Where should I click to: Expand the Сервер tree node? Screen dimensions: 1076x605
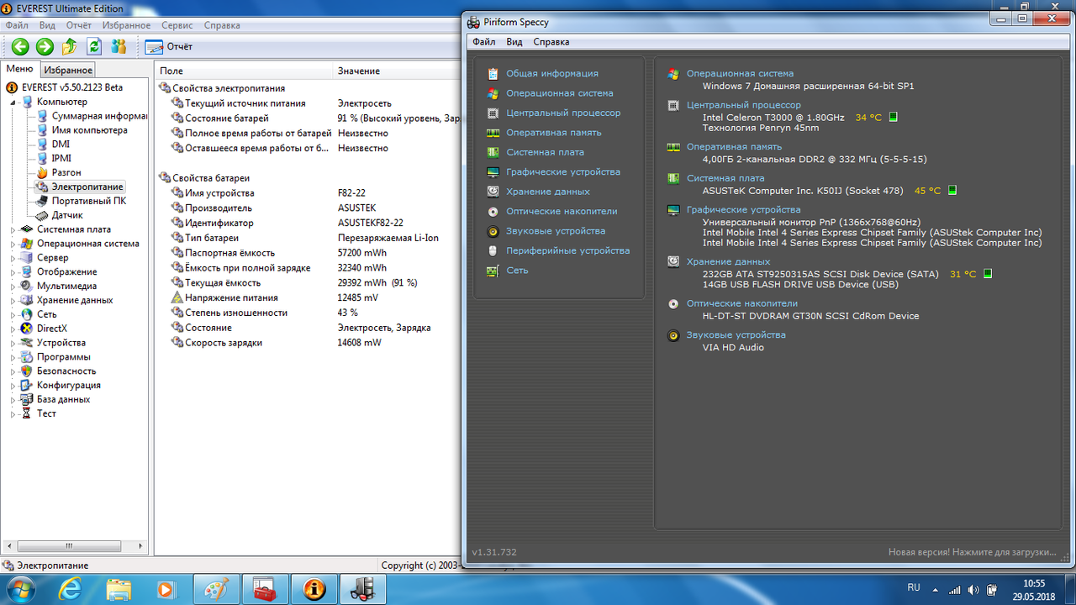pyautogui.click(x=13, y=258)
